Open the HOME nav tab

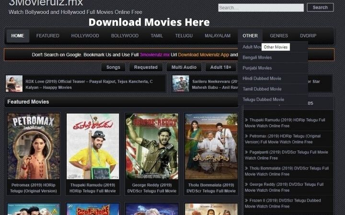tap(18, 36)
